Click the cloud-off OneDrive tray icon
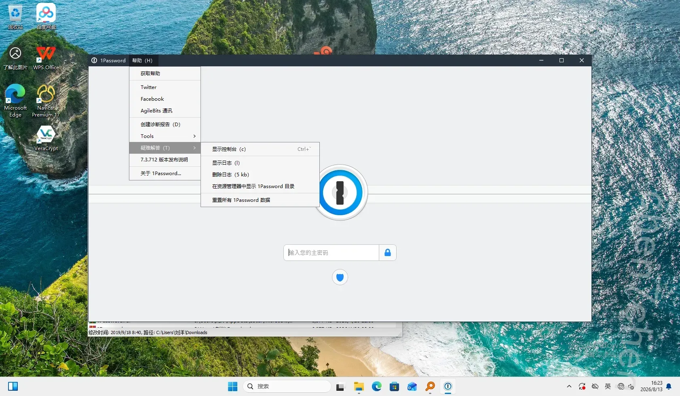The width and height of the screenshot is (680, 396). pos(595,386)
